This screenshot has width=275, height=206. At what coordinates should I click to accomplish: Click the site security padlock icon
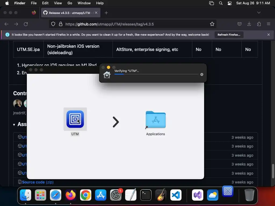tap(61, 24)
